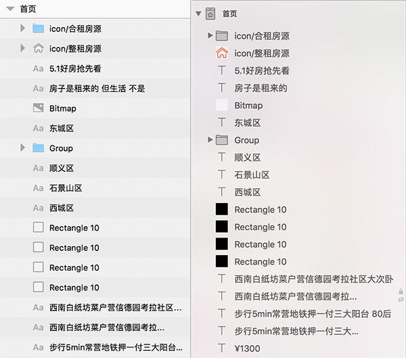This screenshot has height=358, width=406.
Task: Select the 顺义区 layer in the right panel
Action: 247,158
